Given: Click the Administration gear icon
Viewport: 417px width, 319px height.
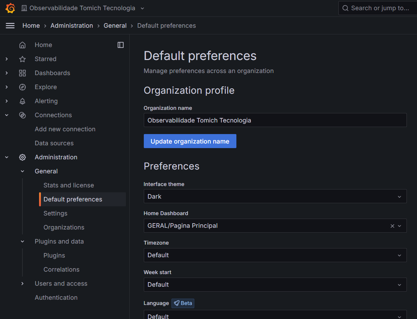Looking at the screenshot, I should tap(22, 157).
